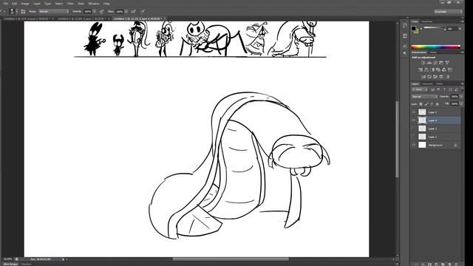Viewport: 473px width, 266px height.
Task: Add a Photo Filter adjustment
Action: point(438,69)
